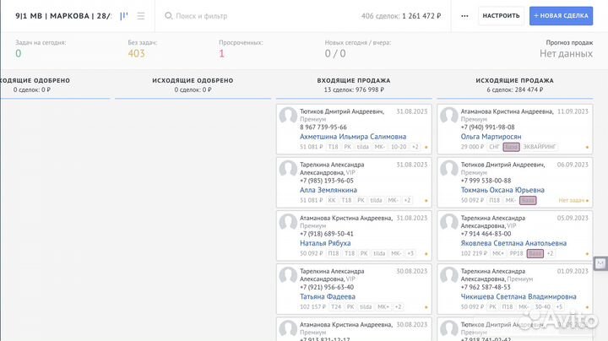This screenshot has width=608, height=341.
Task: Open the chat widget icon at right edge
Action: tap(600, 263)
